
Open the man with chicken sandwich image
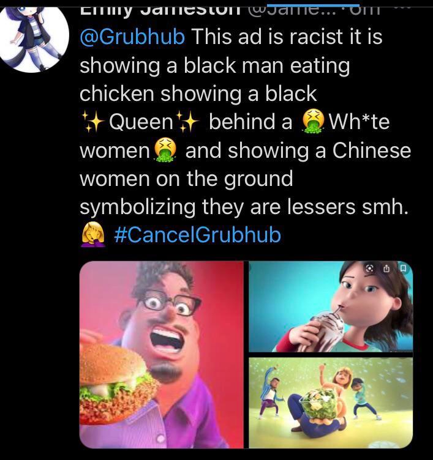point(161,354)
